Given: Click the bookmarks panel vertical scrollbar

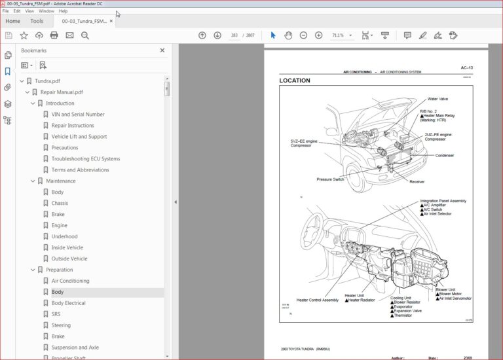Looking at the screenshot, I should click(x=167, y=88).
